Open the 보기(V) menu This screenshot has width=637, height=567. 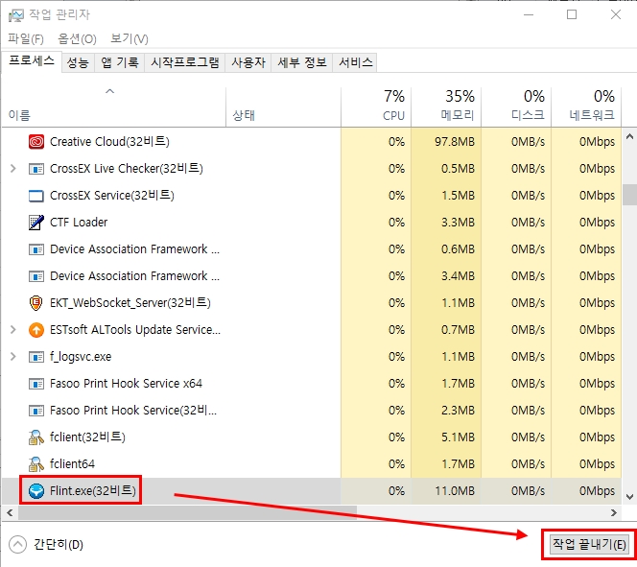click(130, 39)
